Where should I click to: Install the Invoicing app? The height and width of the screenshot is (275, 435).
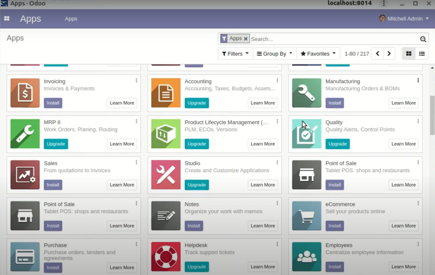53,103
